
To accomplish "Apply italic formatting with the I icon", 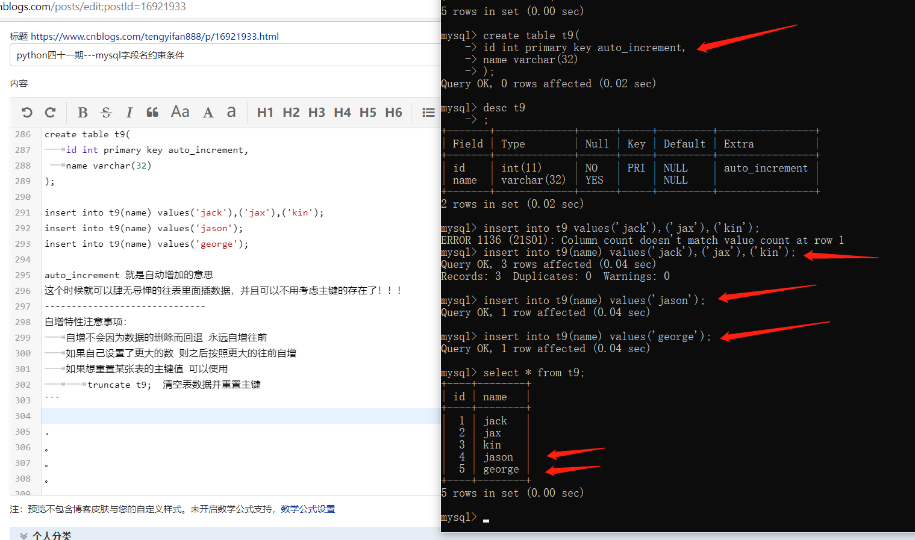I will coord(129,113).
